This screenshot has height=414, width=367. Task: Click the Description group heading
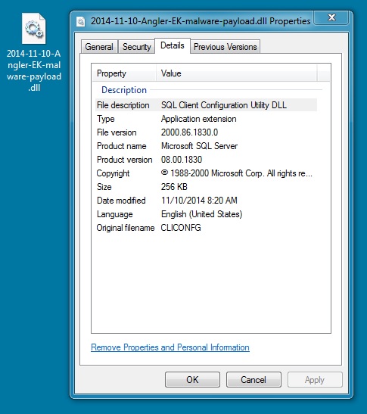tap(124, 90)
